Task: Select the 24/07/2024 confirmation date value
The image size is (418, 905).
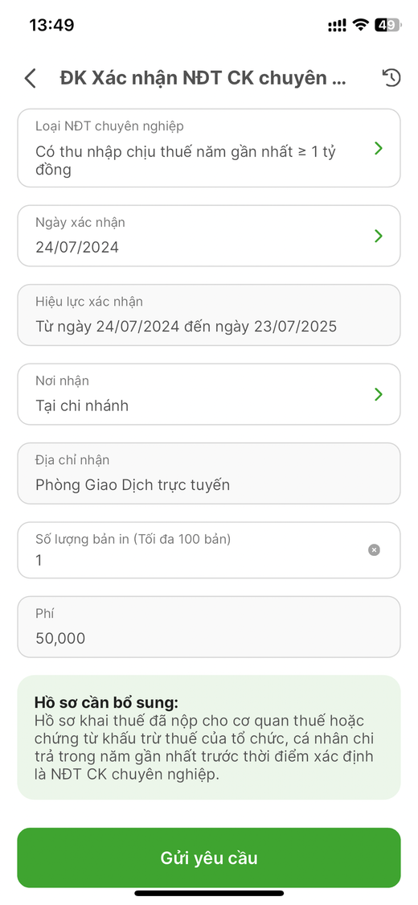Action: point(77,248)
